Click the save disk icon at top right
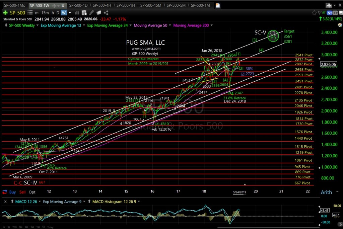 [x=341, y=13]
